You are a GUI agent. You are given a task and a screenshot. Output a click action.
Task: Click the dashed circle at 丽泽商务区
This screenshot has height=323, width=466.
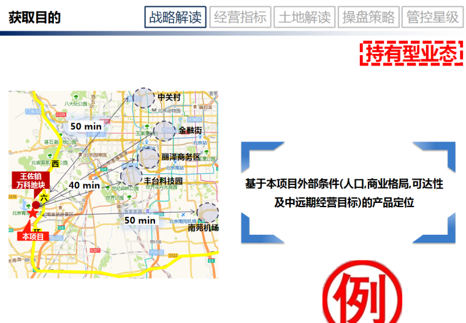pos(149,157)
